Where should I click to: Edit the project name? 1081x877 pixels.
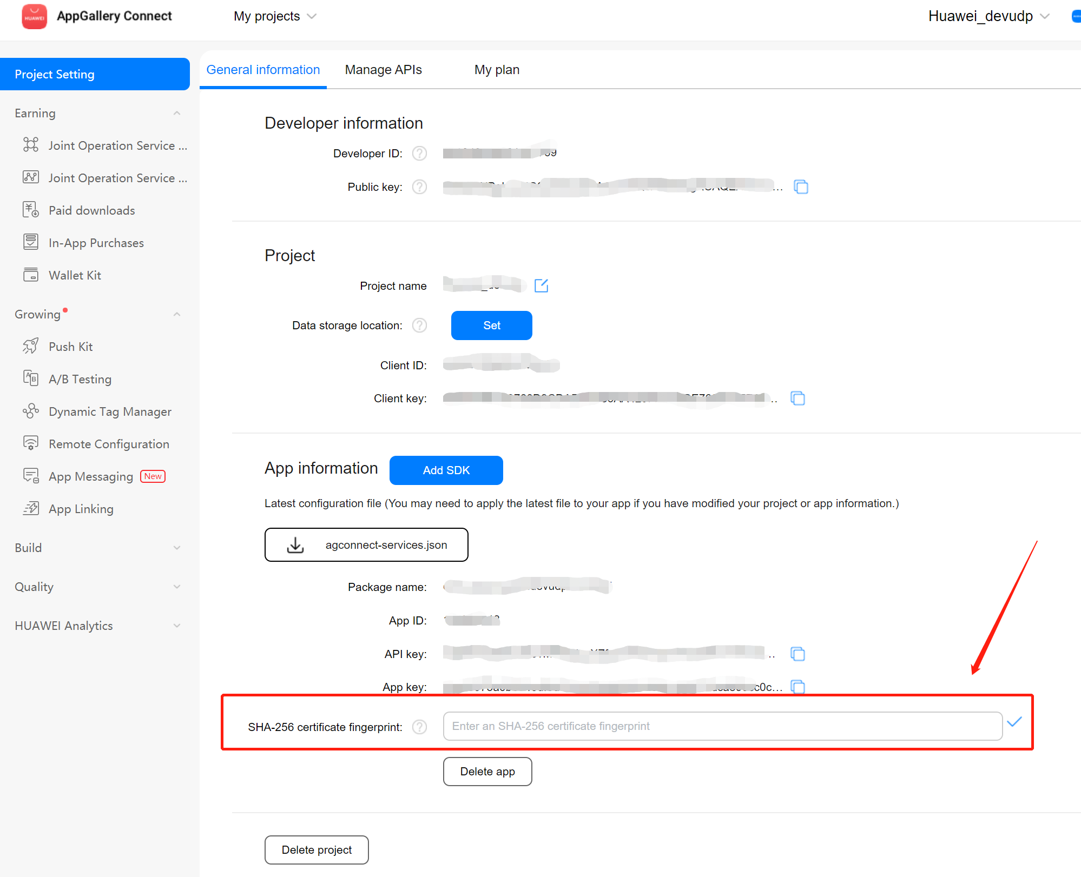pos(541,285)
